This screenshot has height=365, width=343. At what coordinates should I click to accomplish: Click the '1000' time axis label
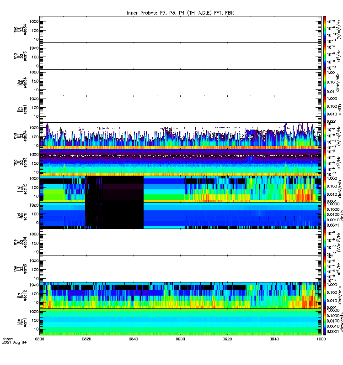pos(321,339)
